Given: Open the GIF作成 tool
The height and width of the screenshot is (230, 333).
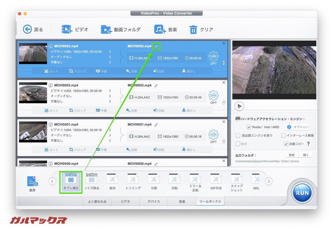Looking at the screenshot, I should (216, 180).
